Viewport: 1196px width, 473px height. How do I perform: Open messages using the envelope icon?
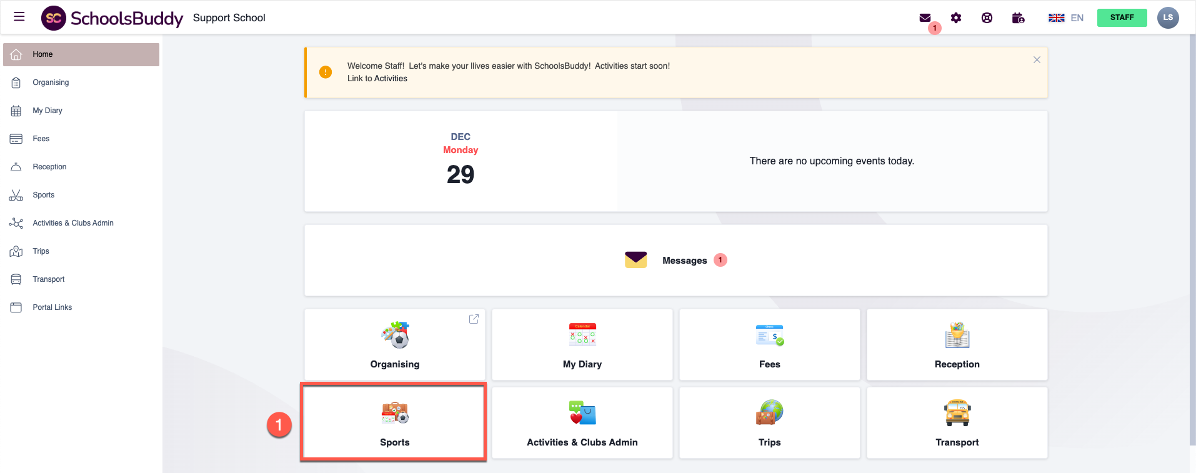(925, 18)
